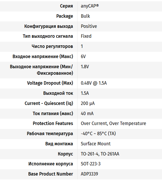Click the Выходной ток label
This screenshot has height=181, width=162.
[x=58, y=93]
